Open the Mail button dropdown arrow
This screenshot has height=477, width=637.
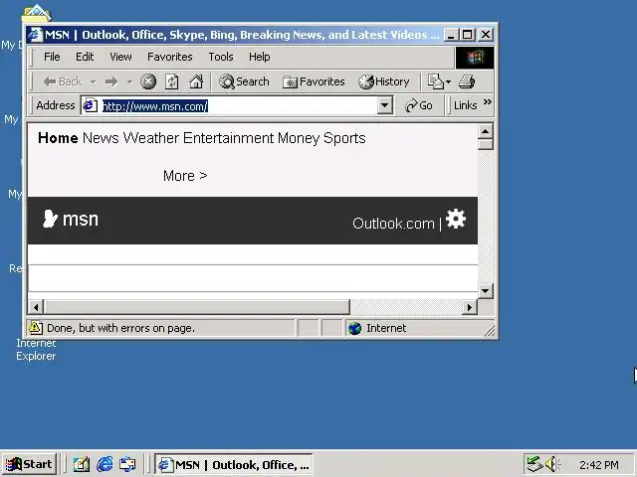point(448,81)
